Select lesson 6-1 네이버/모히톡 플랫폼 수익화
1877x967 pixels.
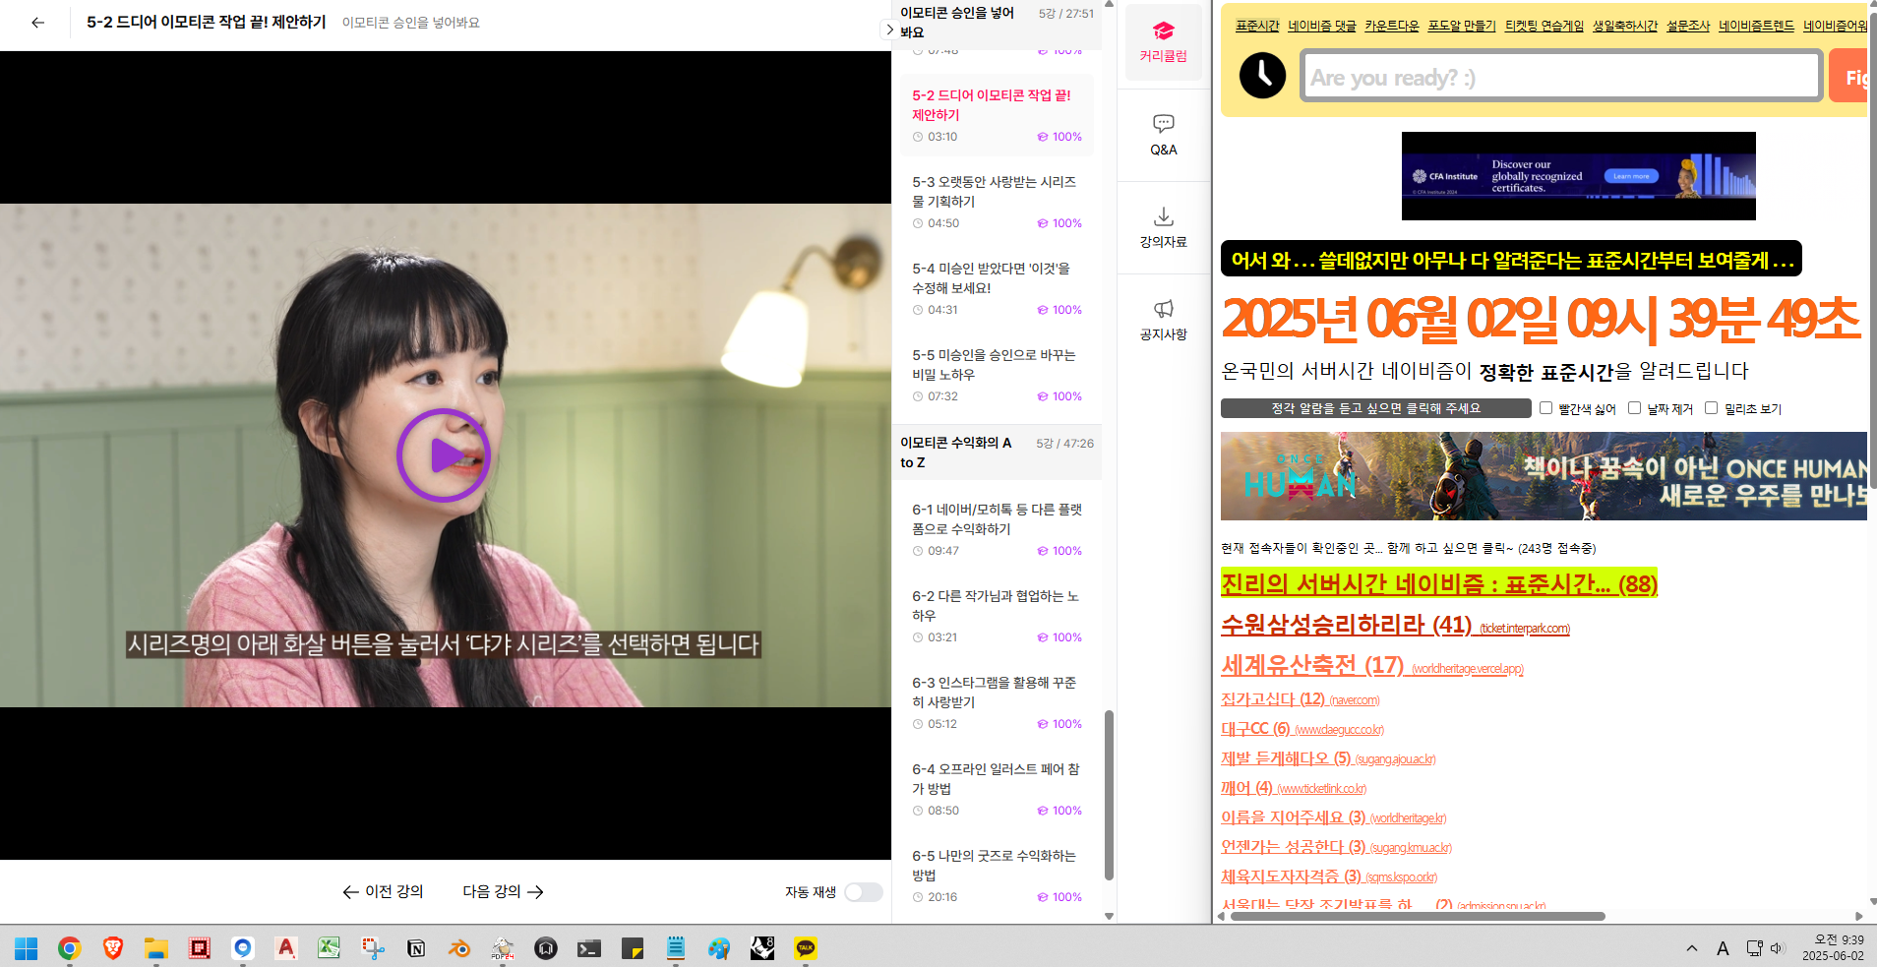[998, 529]
